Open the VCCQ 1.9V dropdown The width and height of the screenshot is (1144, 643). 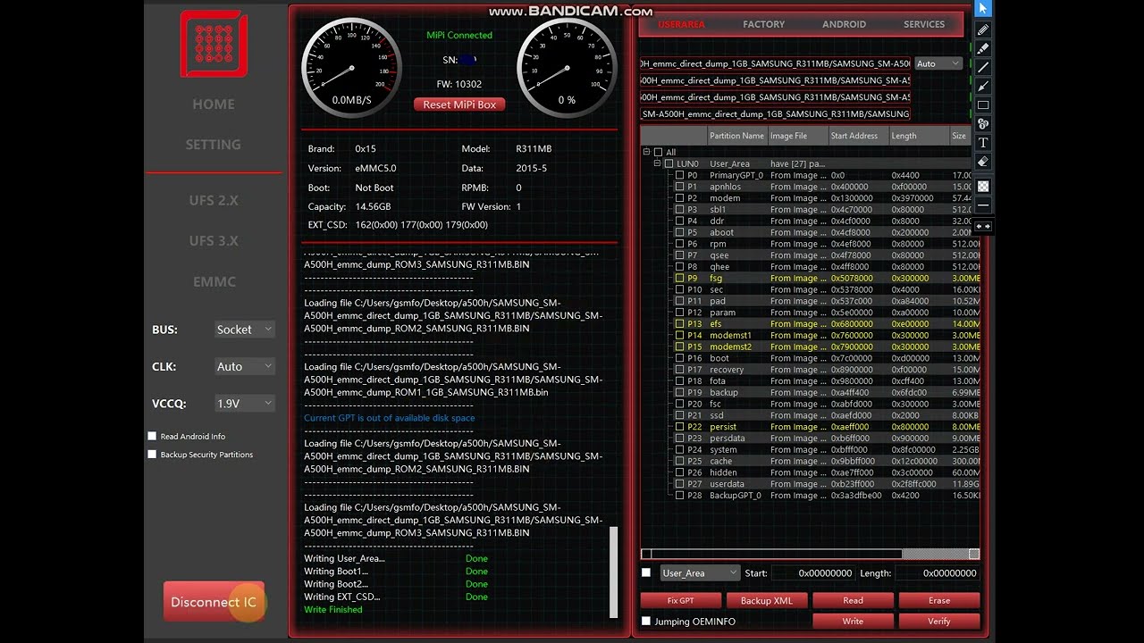coord(244,403)
